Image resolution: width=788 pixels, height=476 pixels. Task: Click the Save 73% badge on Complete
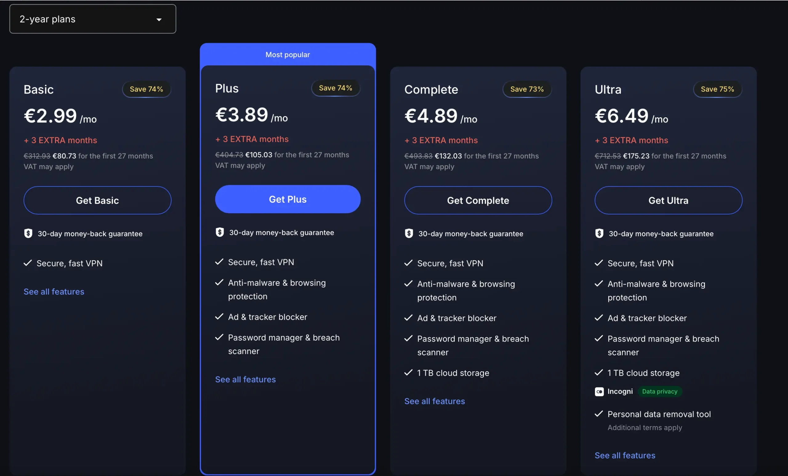[x=527, y=89]
